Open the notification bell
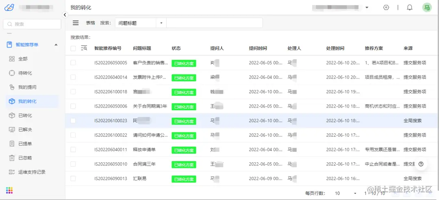This screenshot has height=200, width=439. point(410,8)
